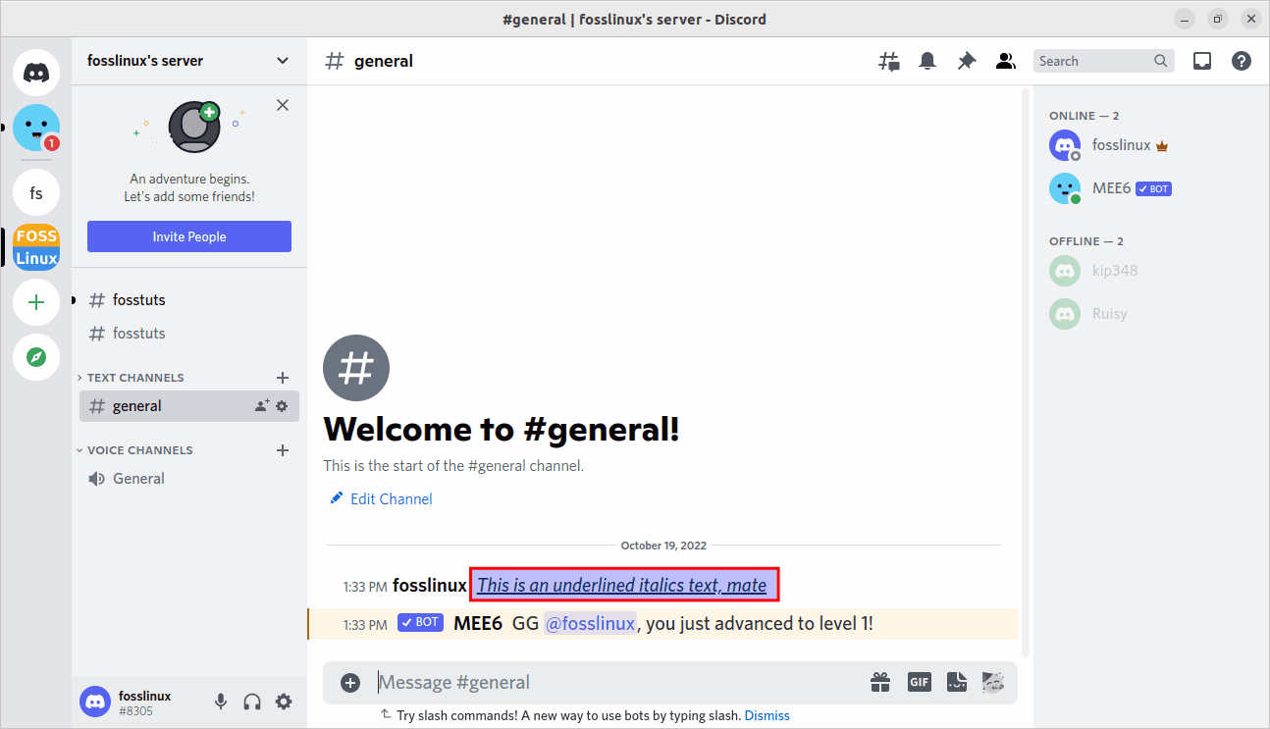The width and height of the screenshot is (1270, 729).
Task: Open the first fosstuts channel
Action: click(189, 299)
